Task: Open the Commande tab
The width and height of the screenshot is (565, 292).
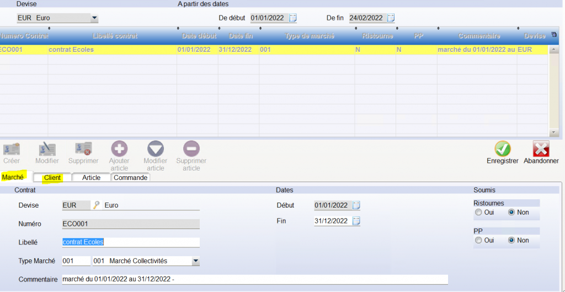Action: (130, 178)
